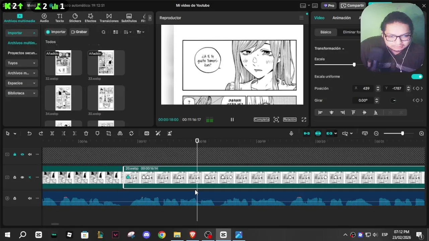Click the Importar button above the media grid

[x=56, y=32]
